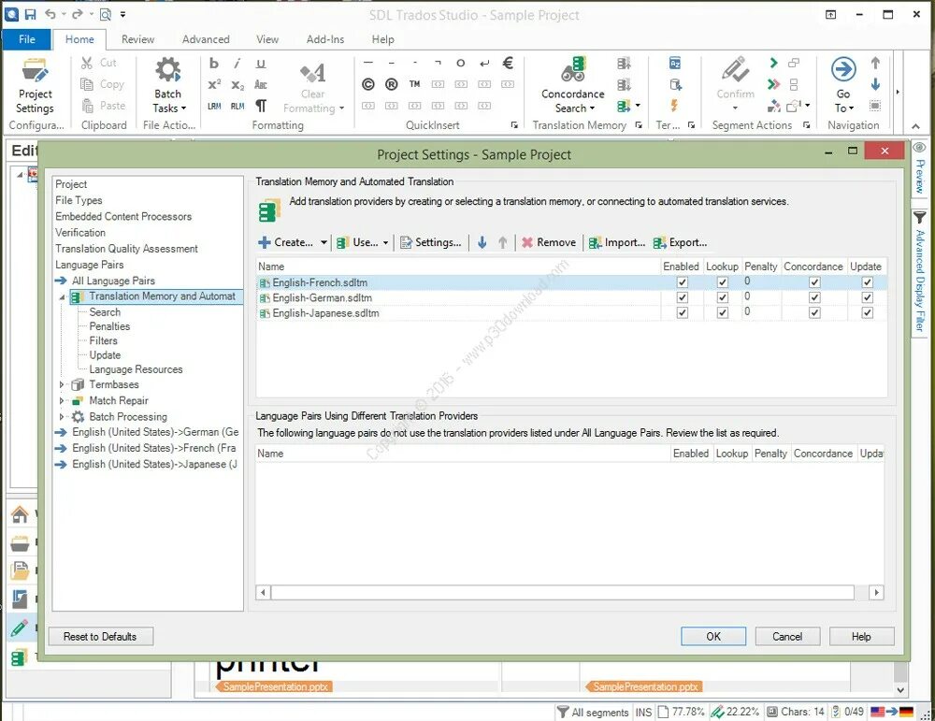Insert the trademark TM symbol

(x=414, y=84)
